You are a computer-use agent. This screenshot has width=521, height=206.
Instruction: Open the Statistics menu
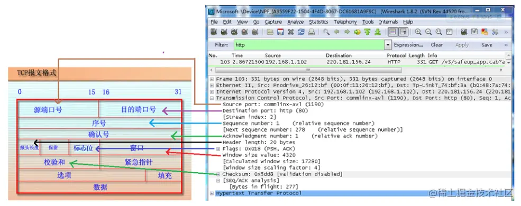point(318,22)
